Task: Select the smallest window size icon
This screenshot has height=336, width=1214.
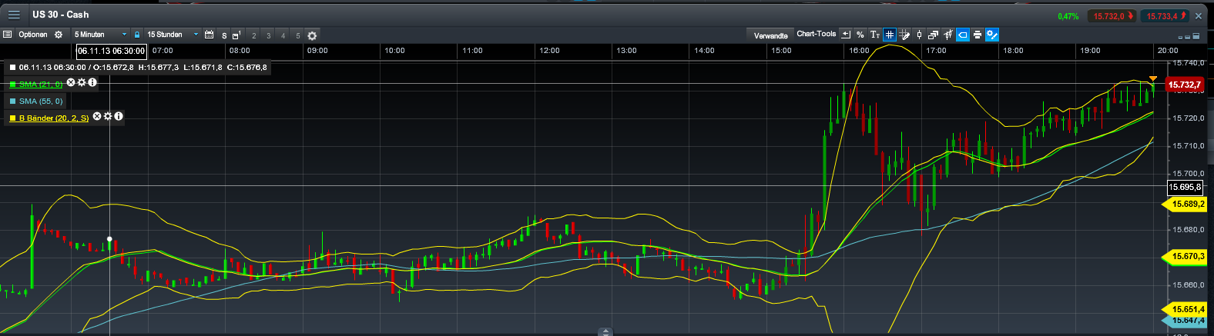Action: tap(1182, 37)
